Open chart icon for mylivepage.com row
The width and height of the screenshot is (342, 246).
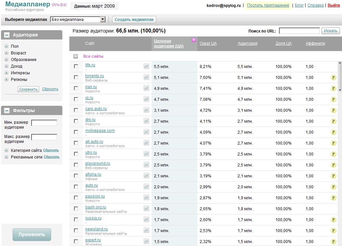(146, 132)
